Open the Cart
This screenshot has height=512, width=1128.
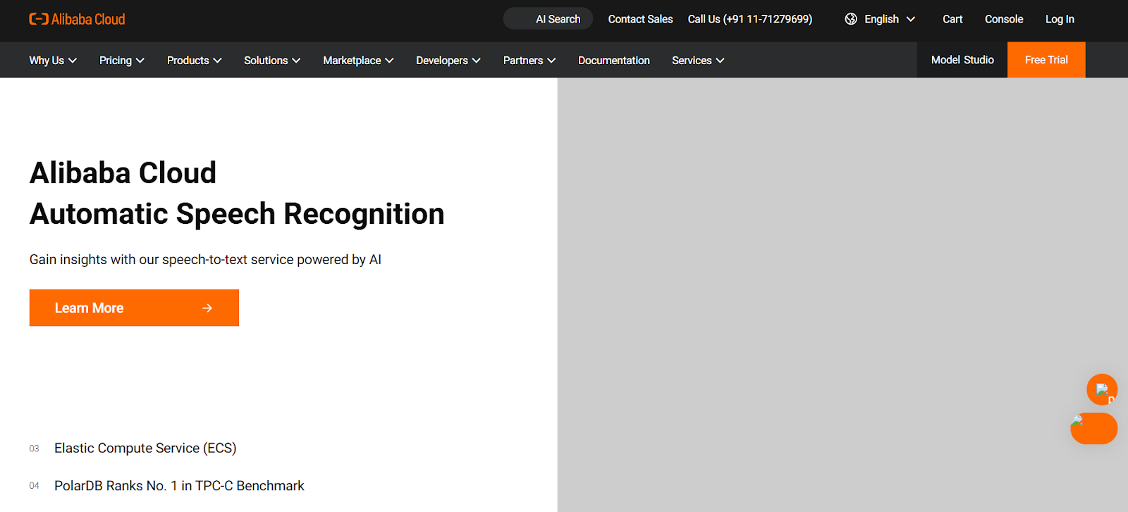point(952,19)
